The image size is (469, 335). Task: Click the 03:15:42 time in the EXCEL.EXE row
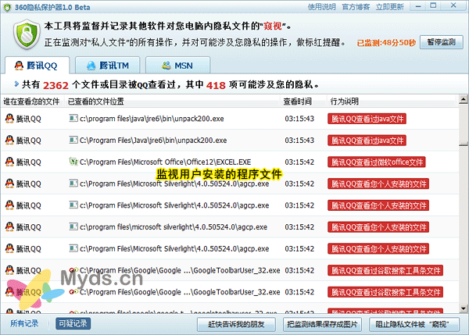[x=299, y=162]
